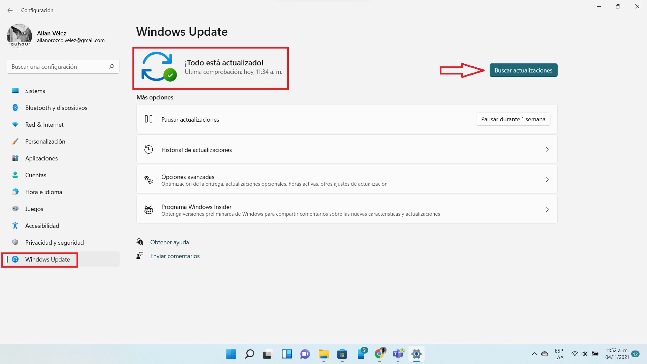The image size is (647, 364).
Task: Select the Accesibilidad icon
Action: tap(15, 225)
